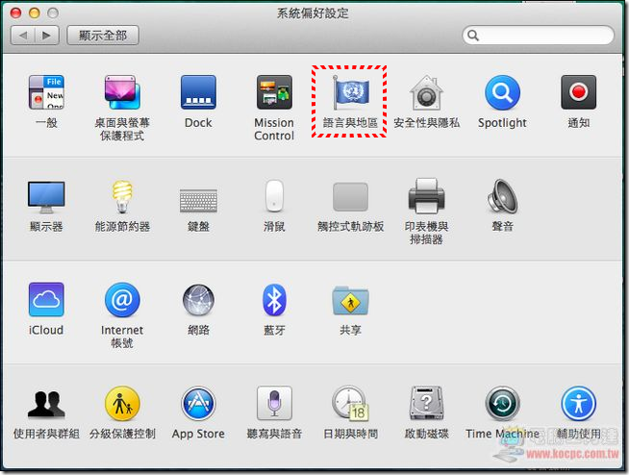Open 安全性與隱私 preferences
The height and width of the screenshot is (475, 629).
[426, 92]
